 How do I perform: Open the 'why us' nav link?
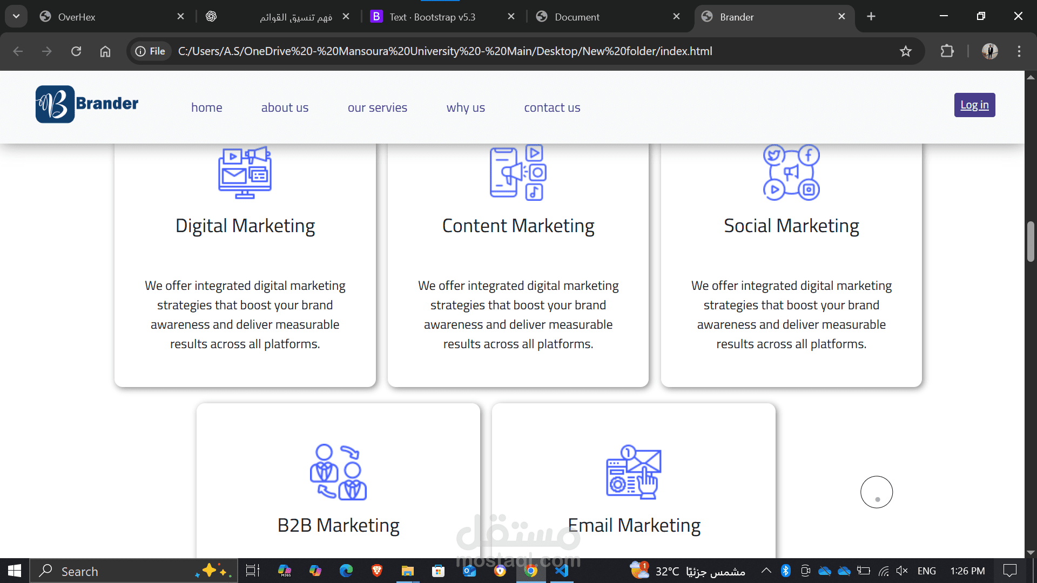point(466,107)
